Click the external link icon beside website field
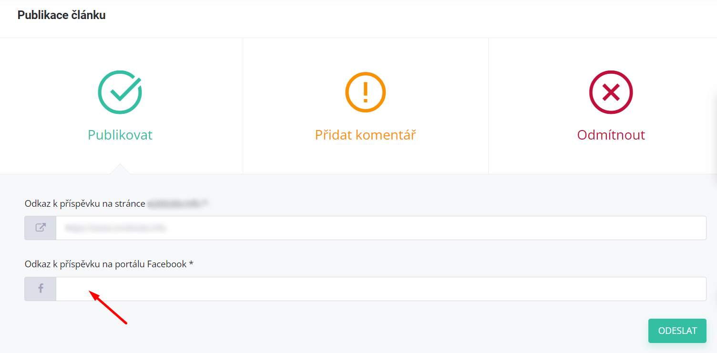This screenshot has height=353, width=717. [41, 228]
